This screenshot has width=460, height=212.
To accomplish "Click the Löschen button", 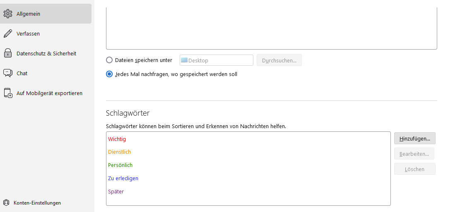I will (x=414, y=169).
